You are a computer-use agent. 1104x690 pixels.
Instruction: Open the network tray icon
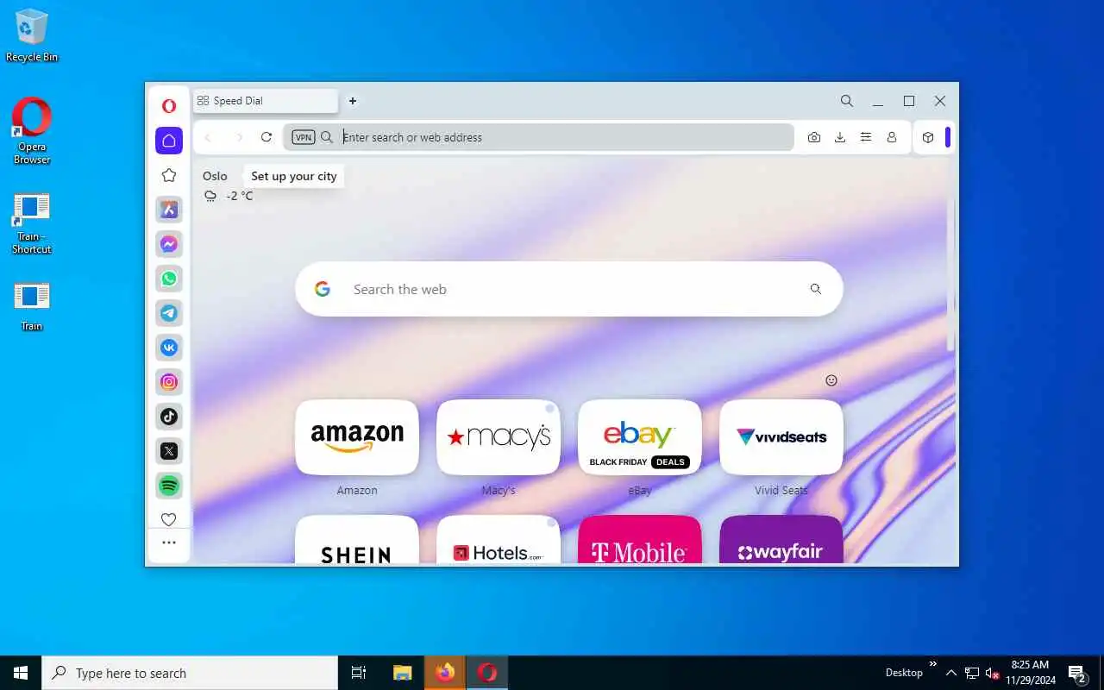pos(972,673)
